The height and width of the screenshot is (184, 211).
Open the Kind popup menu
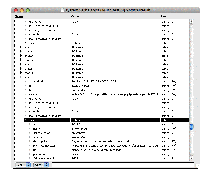[23, 165]
